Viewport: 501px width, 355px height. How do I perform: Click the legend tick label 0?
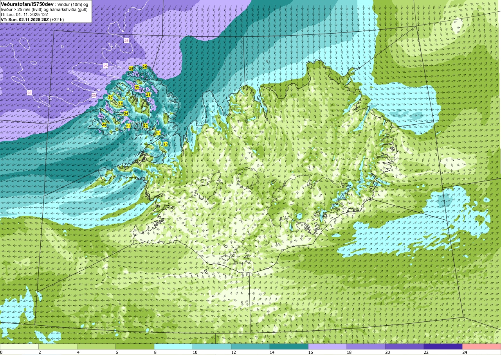coord(2,352)
